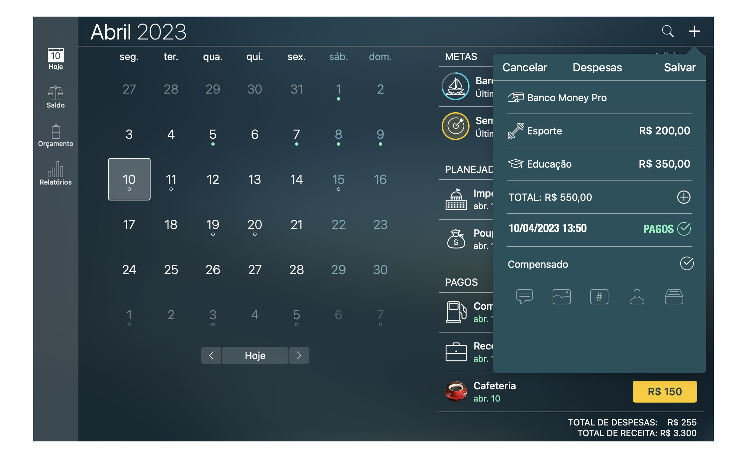The image size is (747, 458).
Task: Select April 8 in the calendar
Action: click(x=339, y=134)
